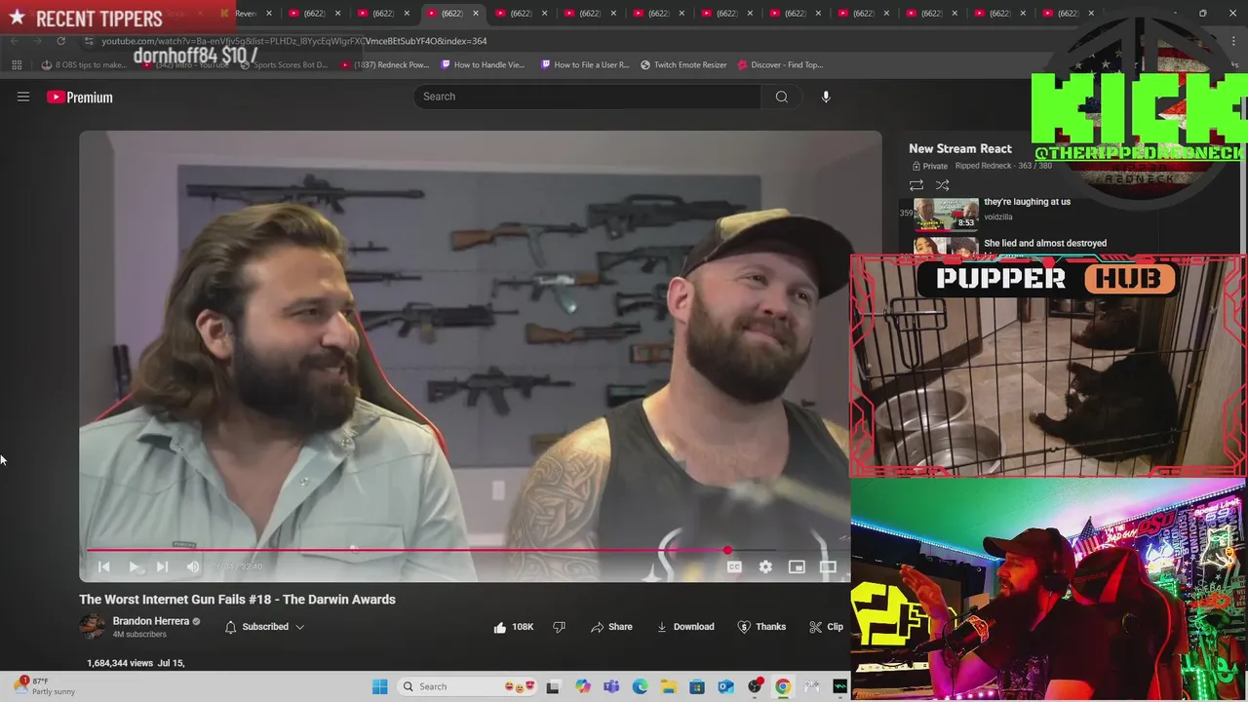Skip to next video in player
This screenshot has width=1248, height=702.
(x=163, y=566)
